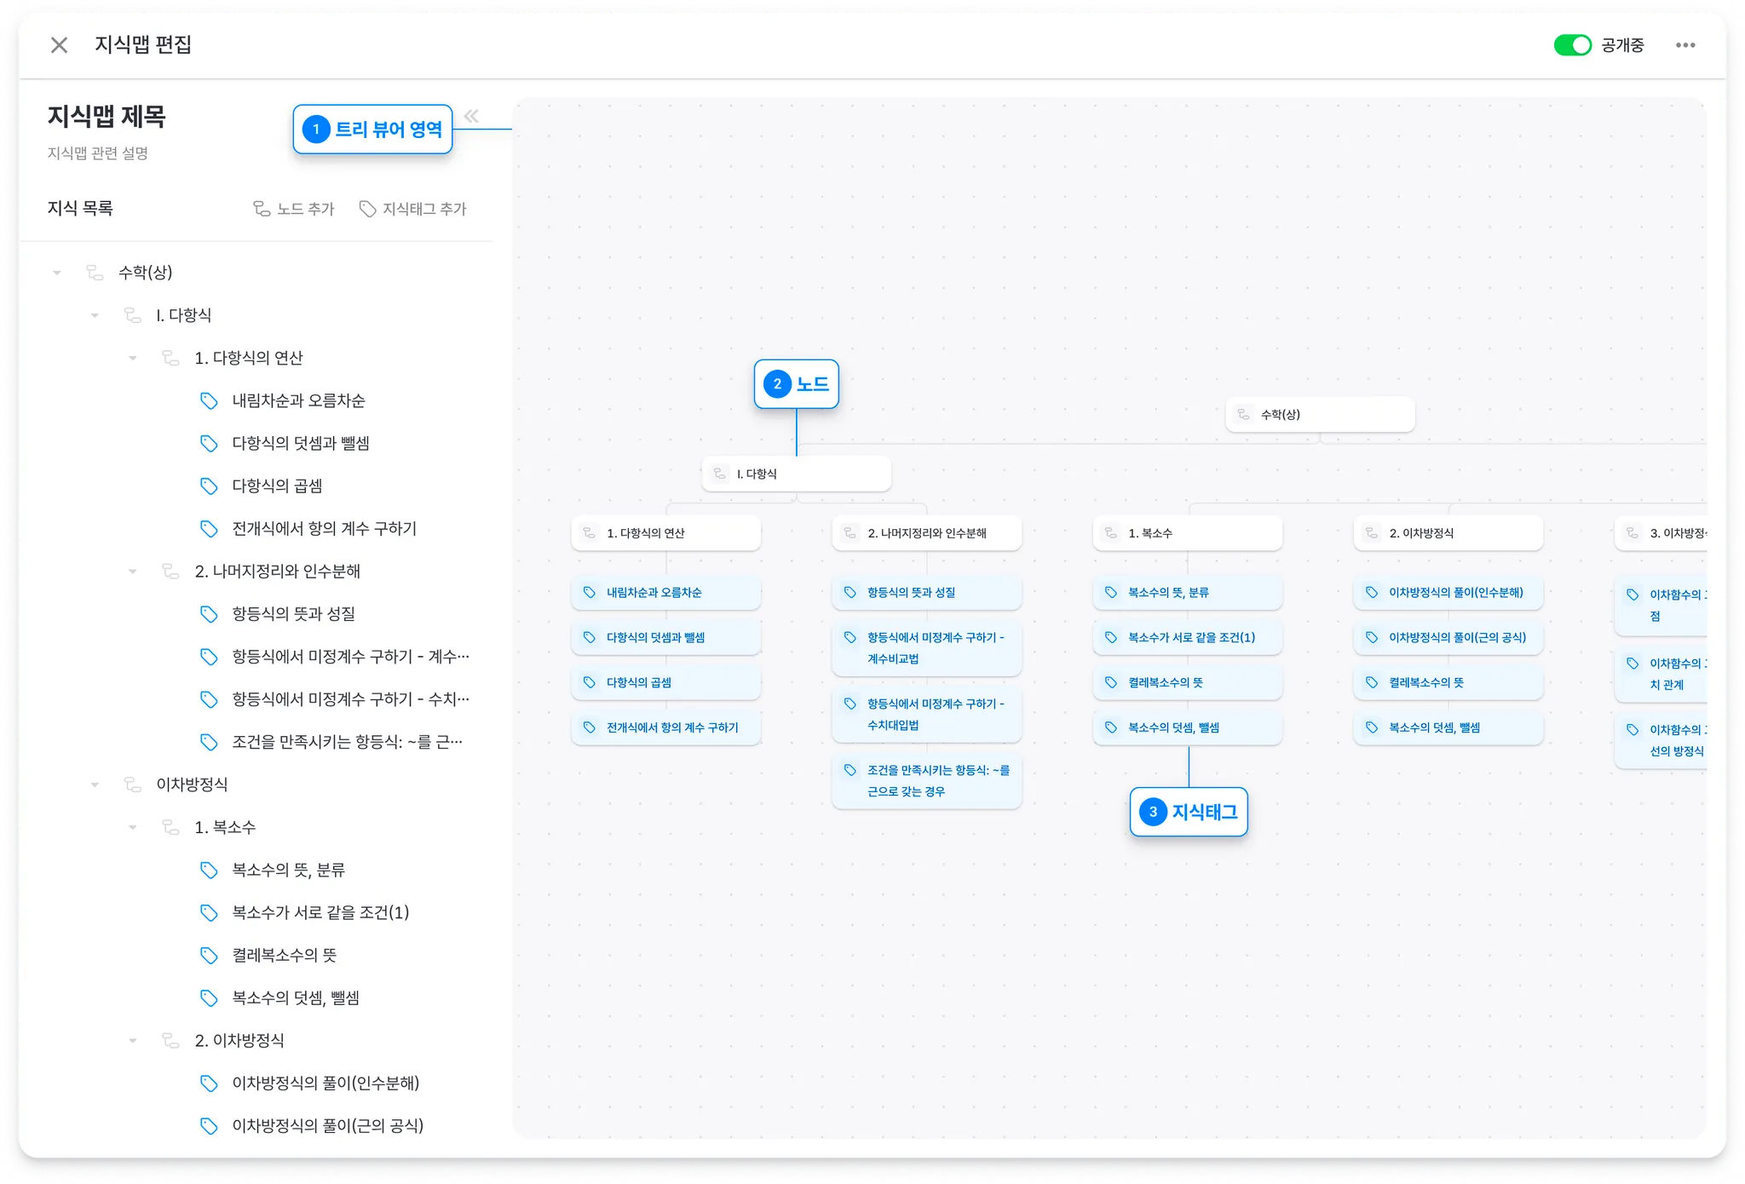
Task: Select the I. 다항식 node on canvas
Action: (x=796, y=474)
